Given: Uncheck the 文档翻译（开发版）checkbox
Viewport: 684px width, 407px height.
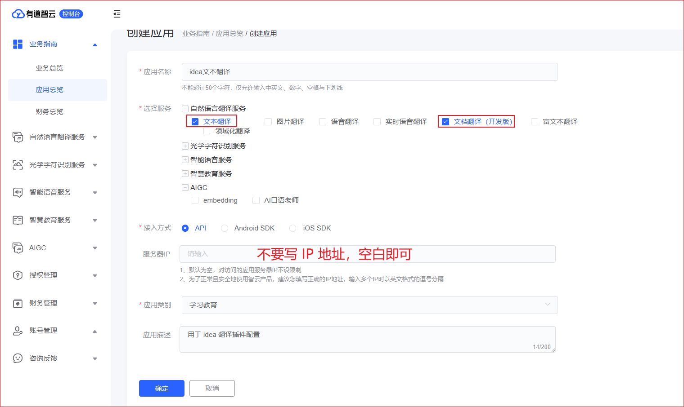Looking at the screenshot, I should pos(445,122).
